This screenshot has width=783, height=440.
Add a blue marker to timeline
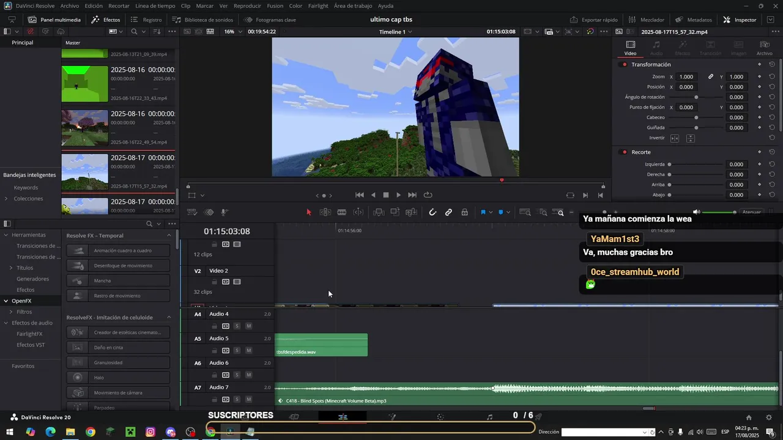[501, 212]
